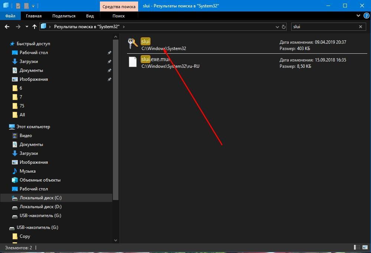The image size is (371, 253).
Task: Open Рабочий стол under Этот компьютер
Action: tap(33, 189)
